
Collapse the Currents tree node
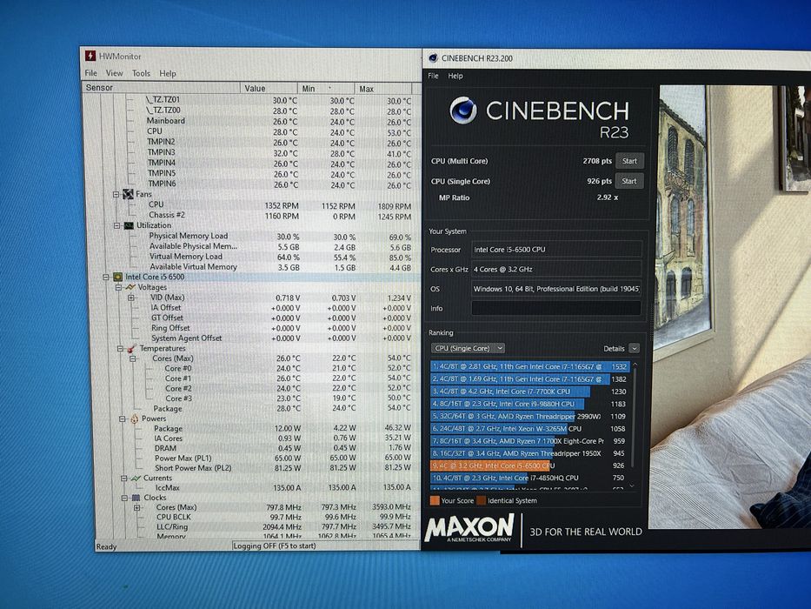click(123, 478)
